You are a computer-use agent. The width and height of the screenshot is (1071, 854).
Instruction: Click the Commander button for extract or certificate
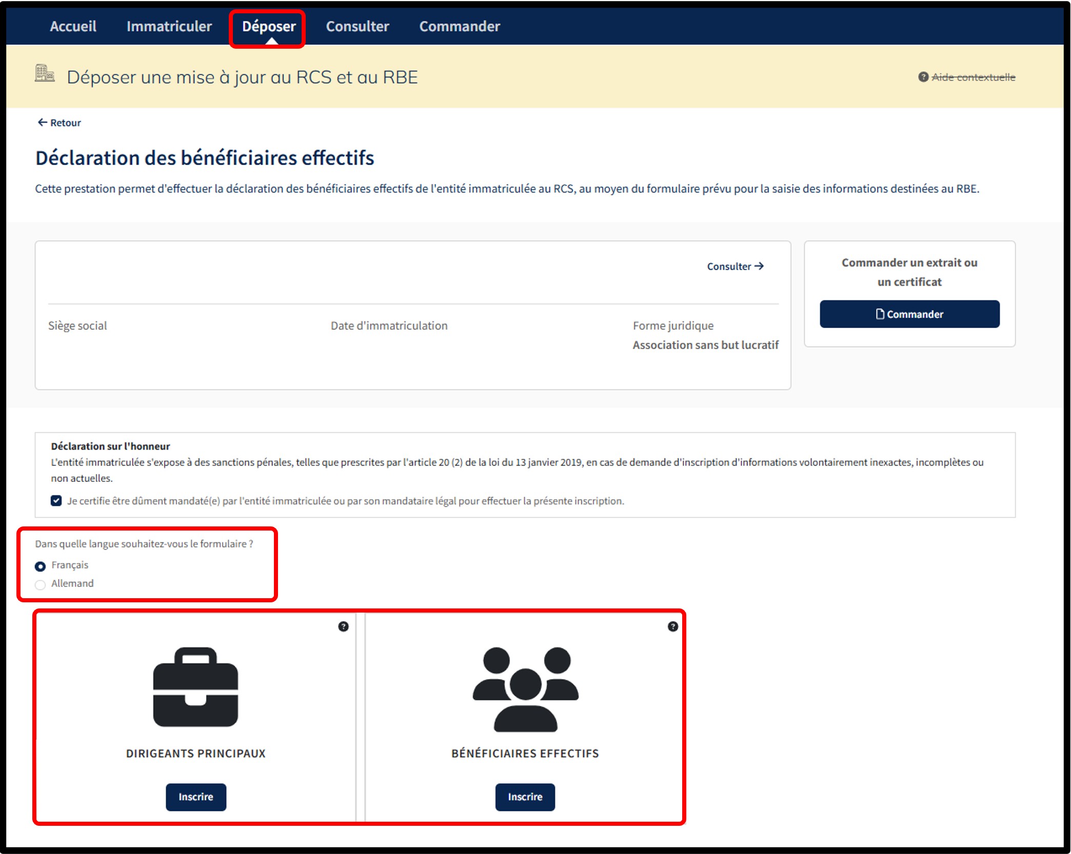click(x=909, y=314)
